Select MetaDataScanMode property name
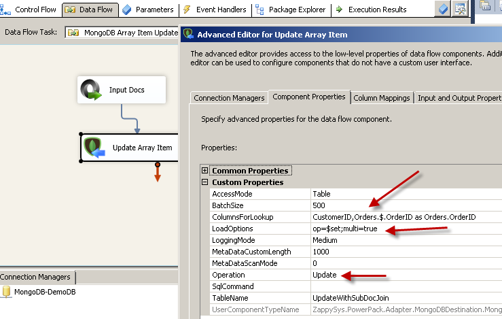502x319 pixels. 245,263
